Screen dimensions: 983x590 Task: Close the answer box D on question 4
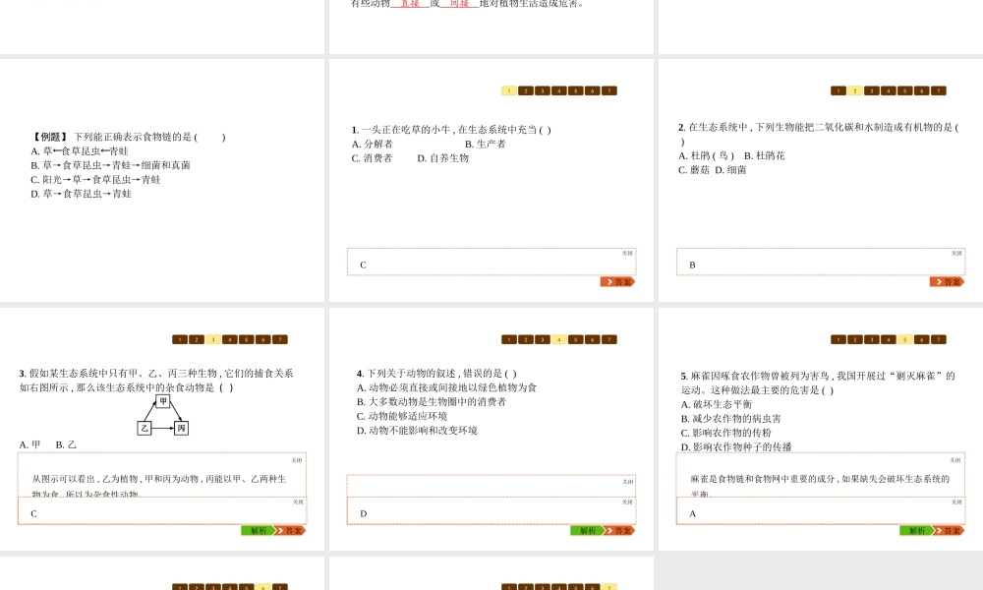coord(627,501)
